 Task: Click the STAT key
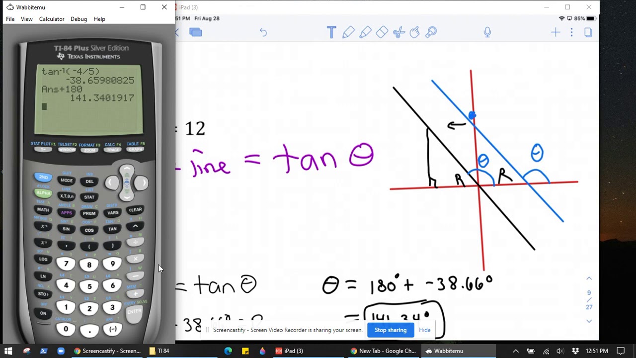89,197
